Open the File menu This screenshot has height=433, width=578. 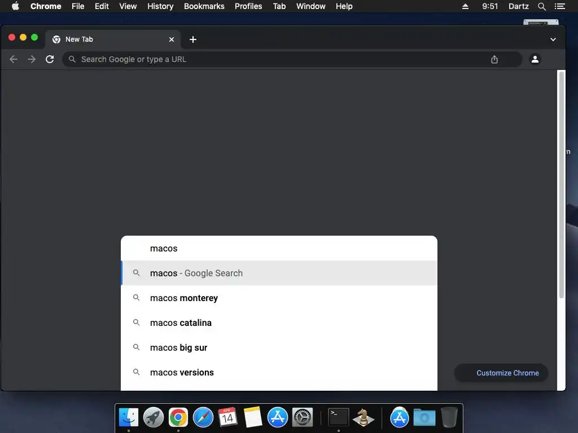pyautogui.click(x=78, y=6)
